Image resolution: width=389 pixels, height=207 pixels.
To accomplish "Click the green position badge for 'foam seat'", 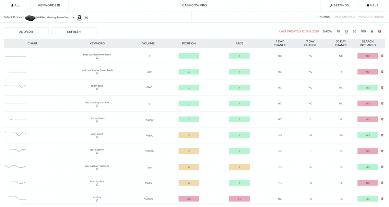I will point(189,87).
